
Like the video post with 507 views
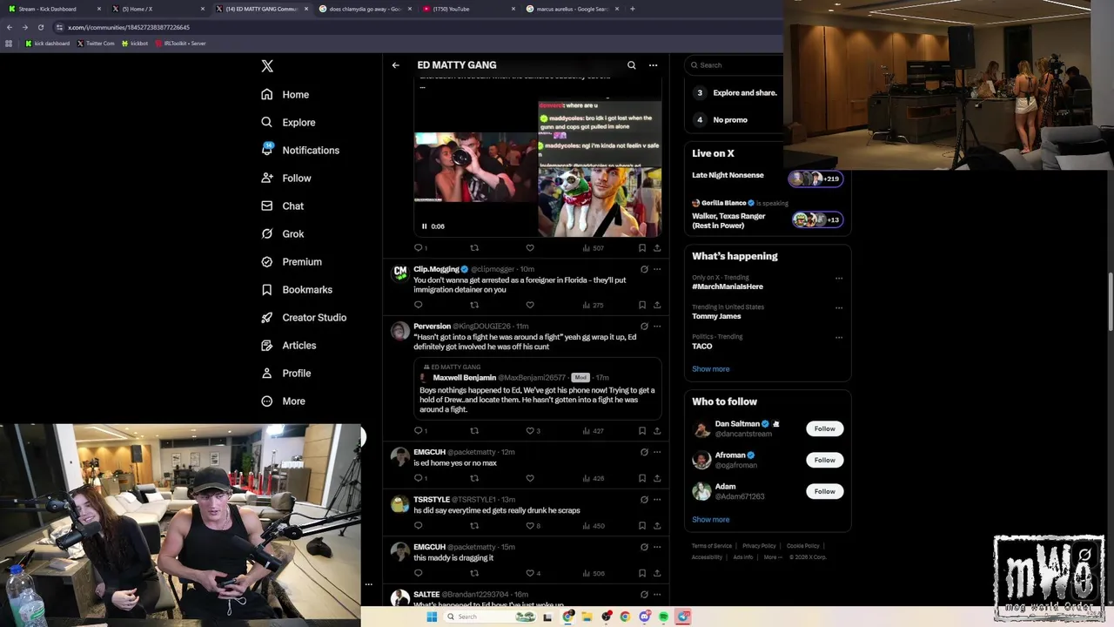pos(530,248)
